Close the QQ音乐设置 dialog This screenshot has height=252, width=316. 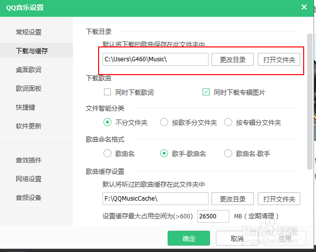[x=304, y=7]
